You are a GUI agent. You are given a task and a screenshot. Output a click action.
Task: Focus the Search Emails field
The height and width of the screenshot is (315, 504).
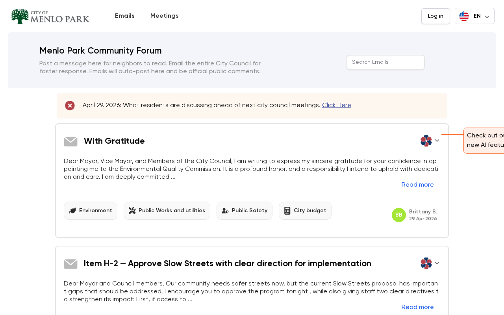point(385,62)
